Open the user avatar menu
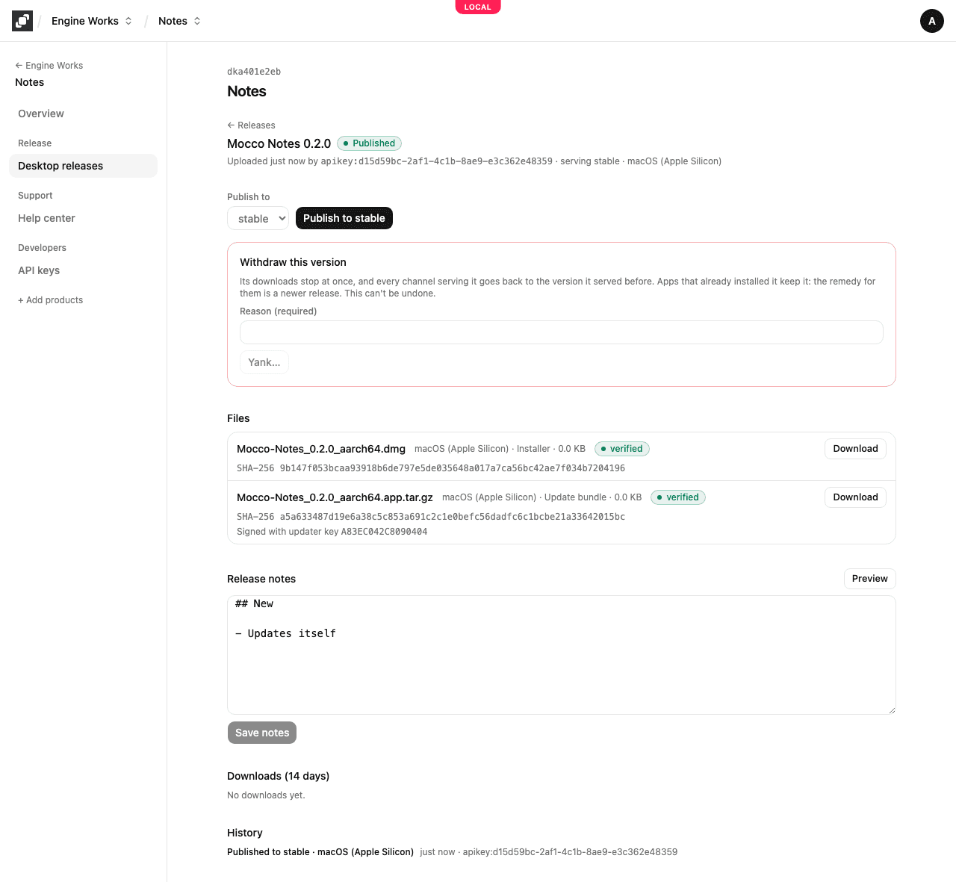The image size is (956, 882). point(932,21)
